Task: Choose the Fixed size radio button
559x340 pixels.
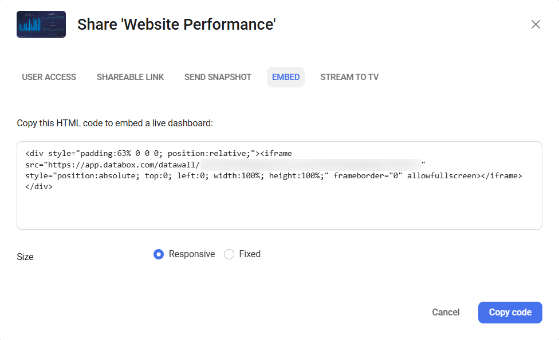Action: click(229, 254)
